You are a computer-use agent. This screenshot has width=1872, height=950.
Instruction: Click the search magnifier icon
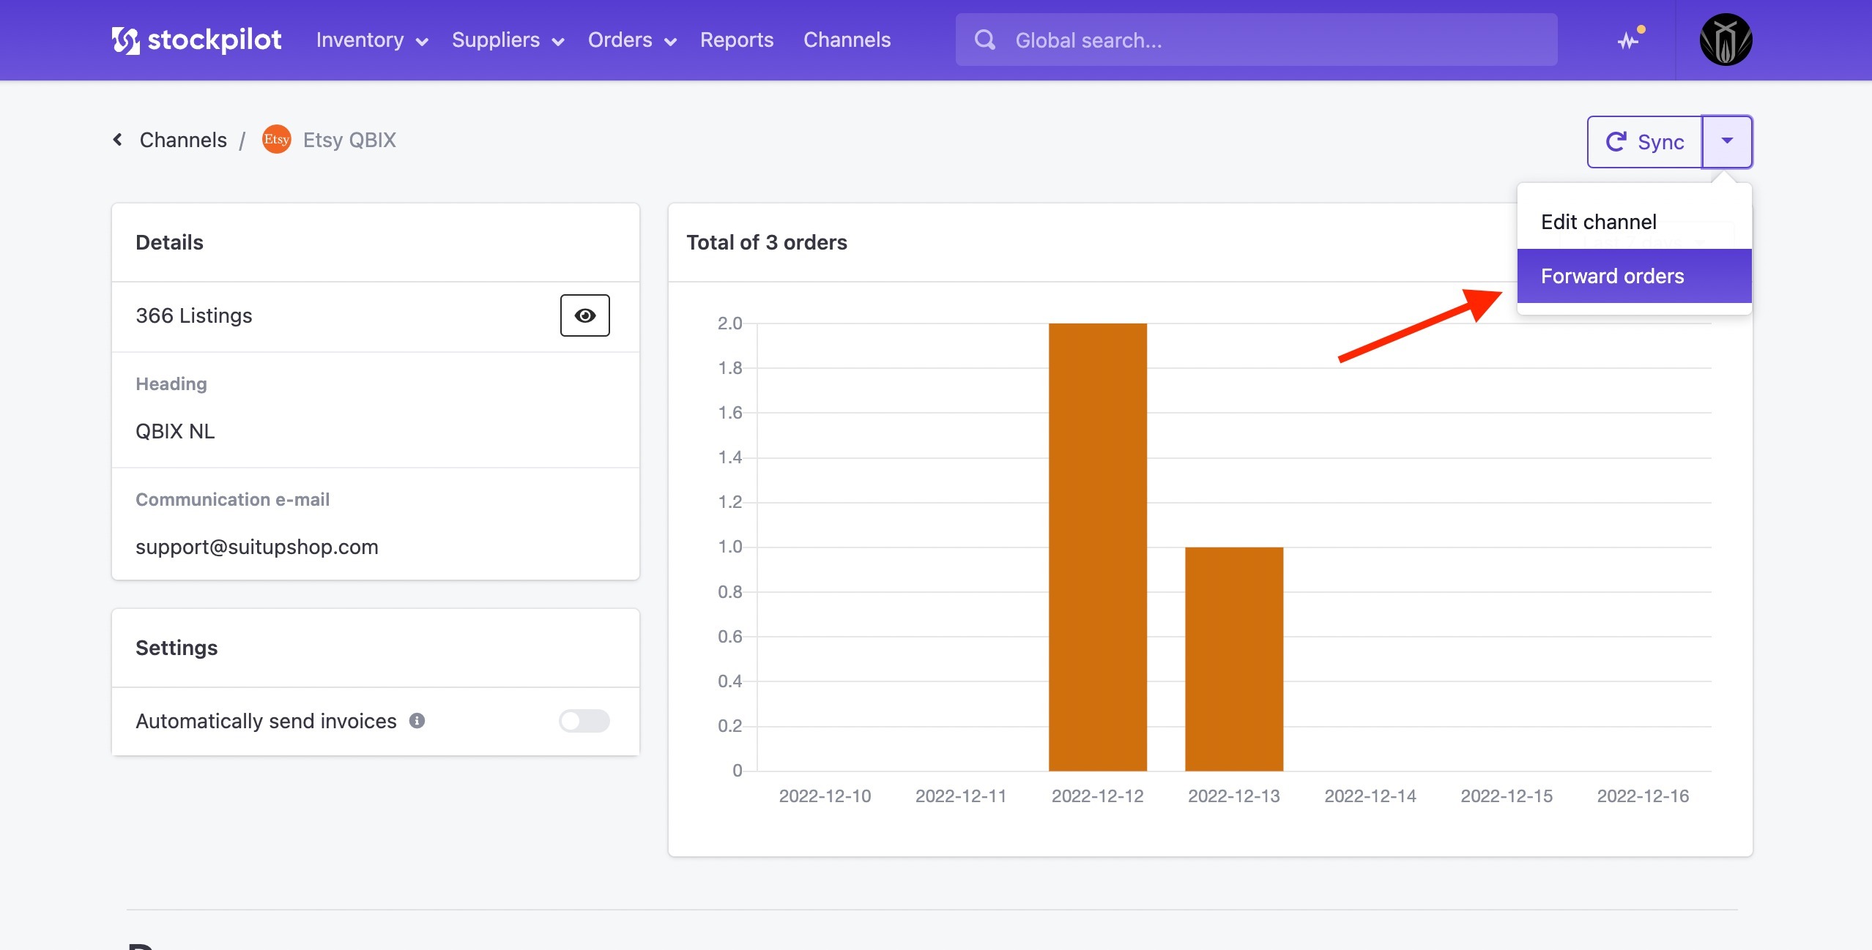point(985,40)
